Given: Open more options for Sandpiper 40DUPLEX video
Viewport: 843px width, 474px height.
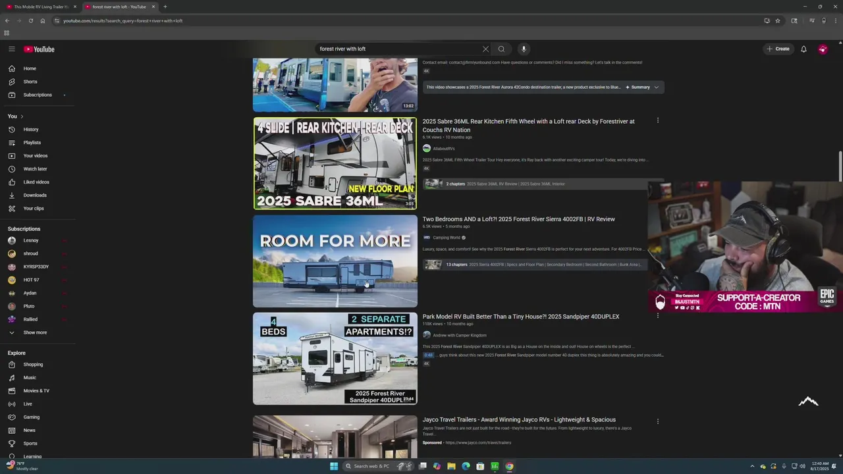Looking at the screenshot, I should 657,315.
